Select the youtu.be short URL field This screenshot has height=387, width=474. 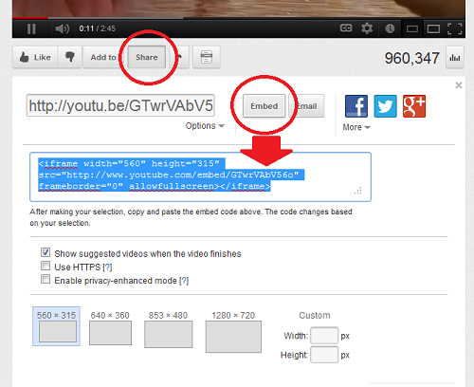click(x=120, y=105)
